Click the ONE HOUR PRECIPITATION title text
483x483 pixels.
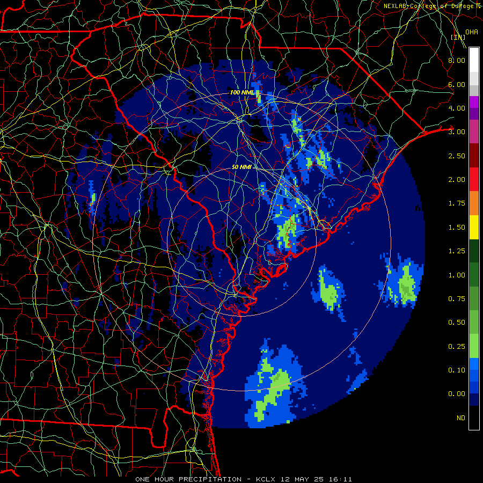188,479
